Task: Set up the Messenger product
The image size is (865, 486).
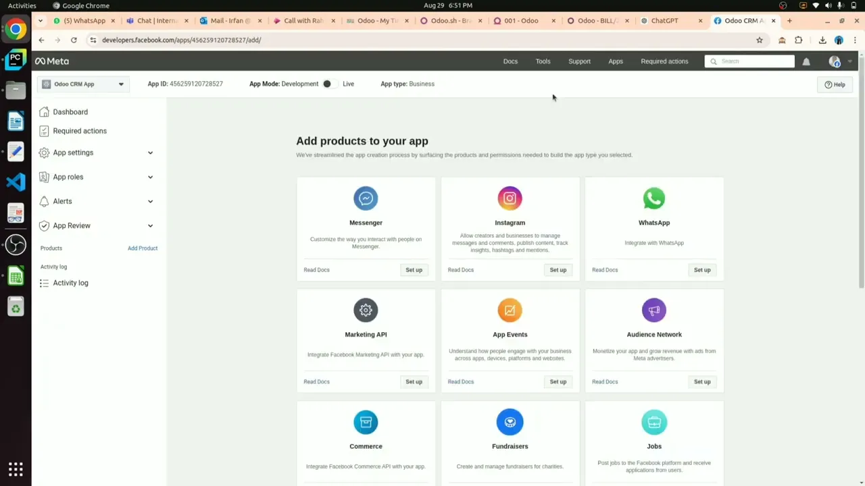Action: pos(414,270)
